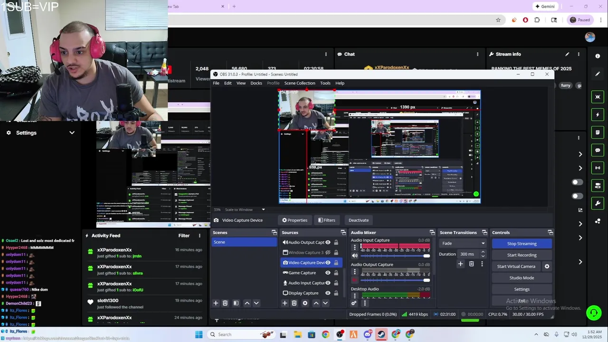The height and width of the screenshot is (342, 608).
Task: Hide Audio Input Capture source
Action: point(328,283)
